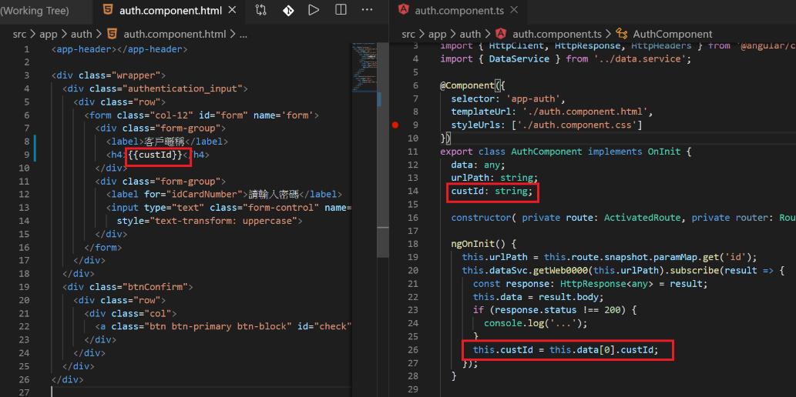Screen dimensions: 796x397
Task: Click the HTML5 icon in the left breadcrumb
Action: [113, 34]
